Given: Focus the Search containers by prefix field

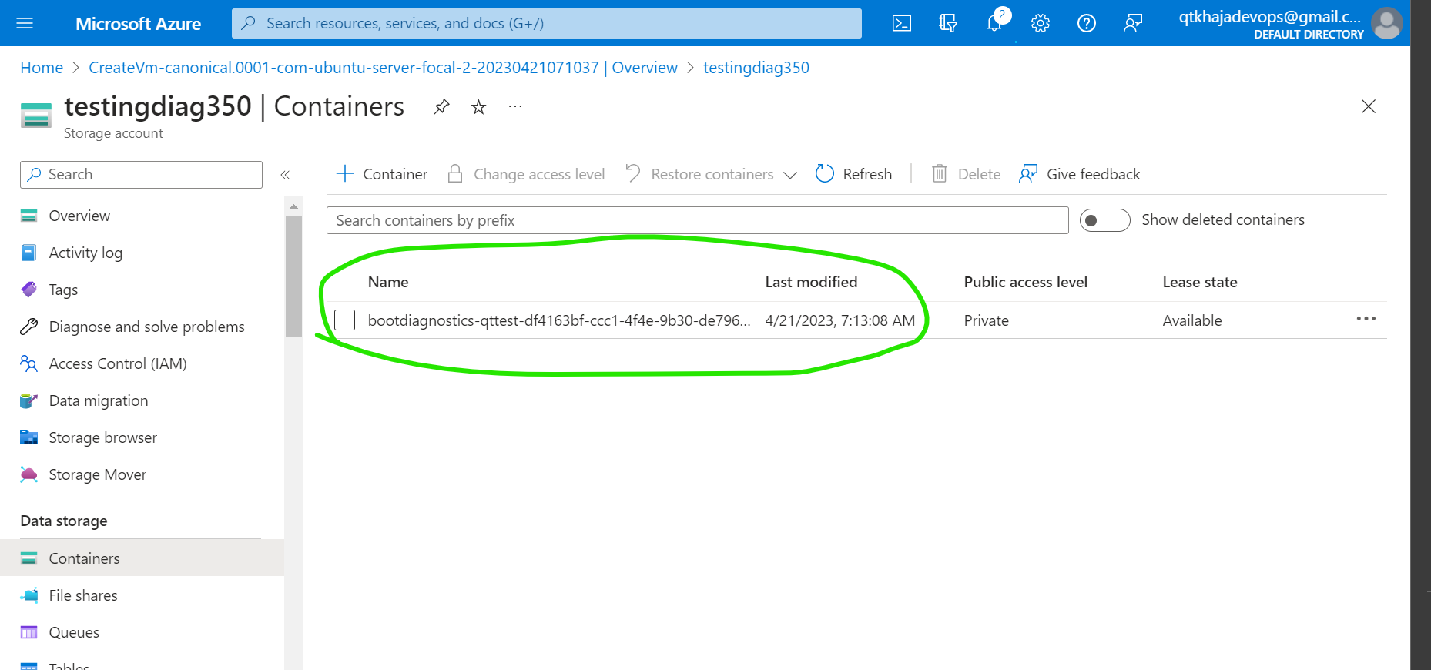Looking at the screenshot, I should 697,220.
